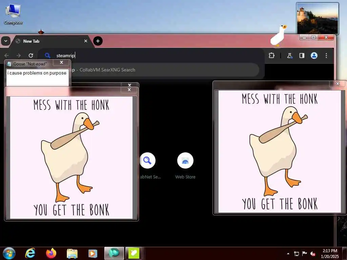The image size is (347, 260).
Task: Open the network tray icon
Action: (x=296, y=254)
